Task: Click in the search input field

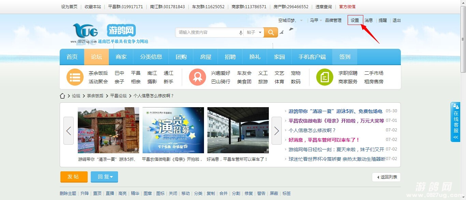Action: pos(206,32)
